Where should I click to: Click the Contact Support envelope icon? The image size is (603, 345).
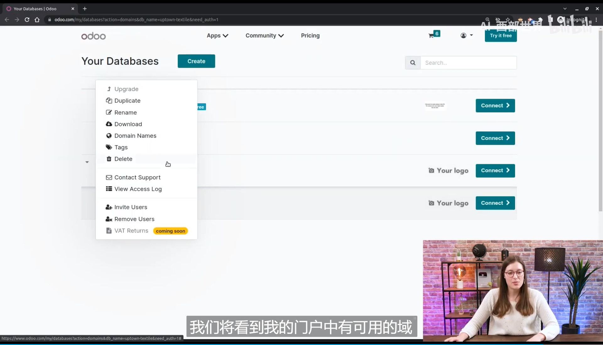pyautogui.click(x=109, y=177)
